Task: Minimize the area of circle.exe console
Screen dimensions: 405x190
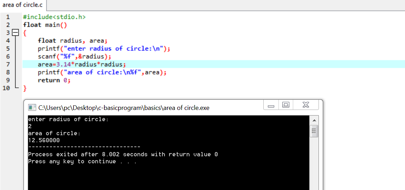Action: [271, 105]
